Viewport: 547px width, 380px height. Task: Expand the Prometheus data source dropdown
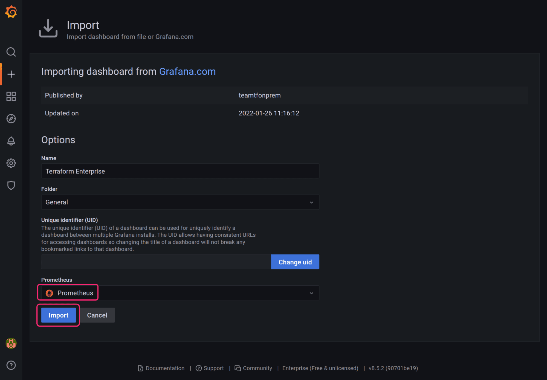[x=312, y=293]
